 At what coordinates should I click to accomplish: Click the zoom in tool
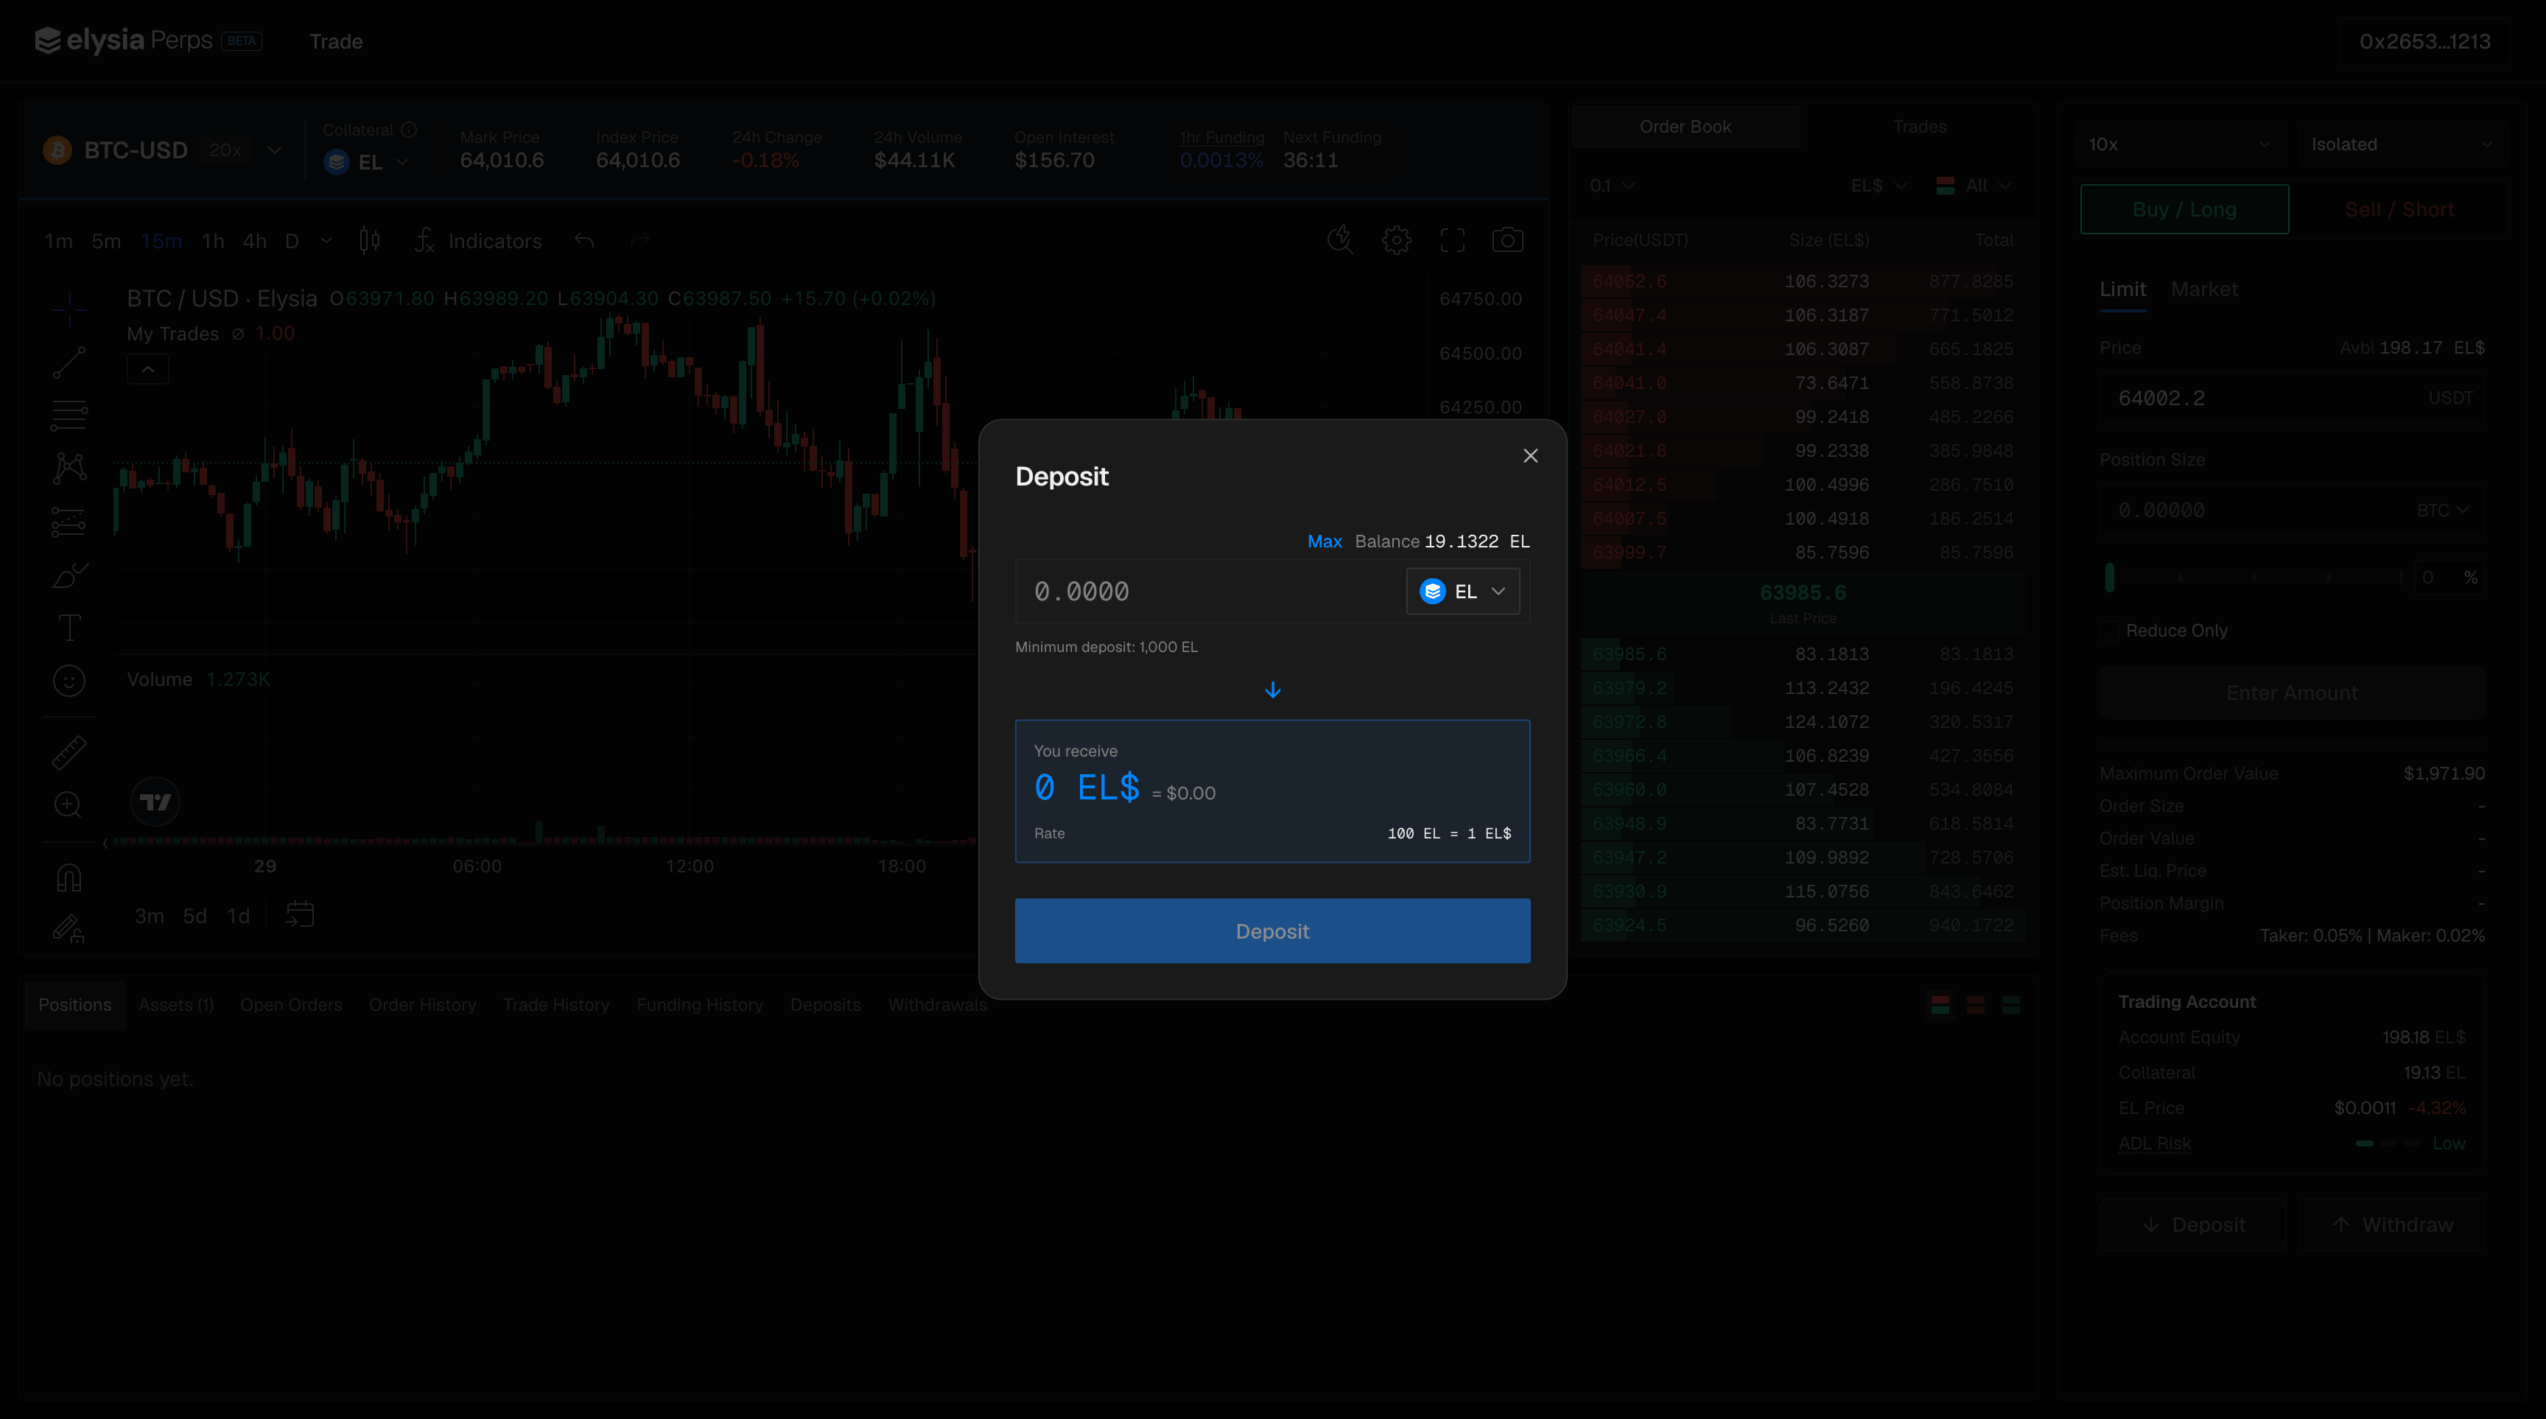pyautogui.click(x=69, y=805)
